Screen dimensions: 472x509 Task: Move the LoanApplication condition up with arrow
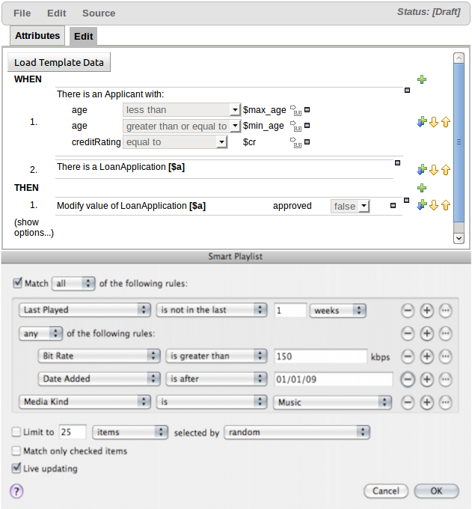point(446,170)
